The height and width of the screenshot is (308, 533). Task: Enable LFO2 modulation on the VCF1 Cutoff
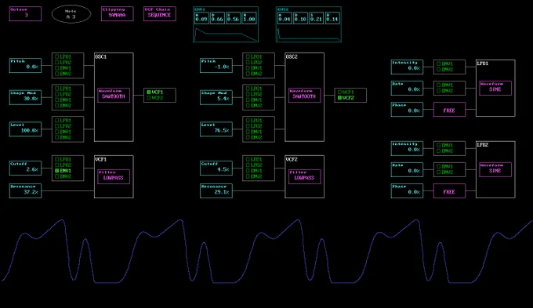point(56,165)
